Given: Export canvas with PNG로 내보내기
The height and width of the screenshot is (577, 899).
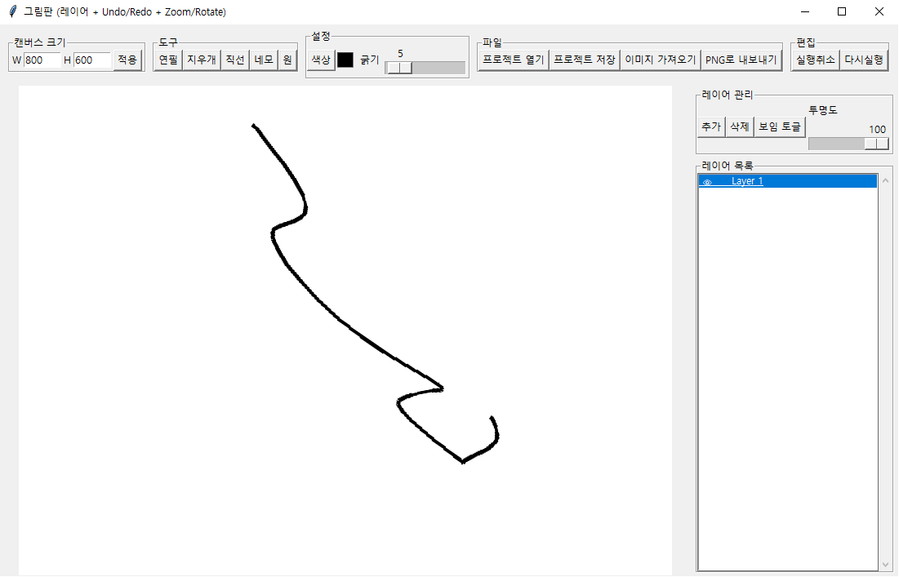Looking at the screenshot, I should pyautogui.click(x=741, y=60).
